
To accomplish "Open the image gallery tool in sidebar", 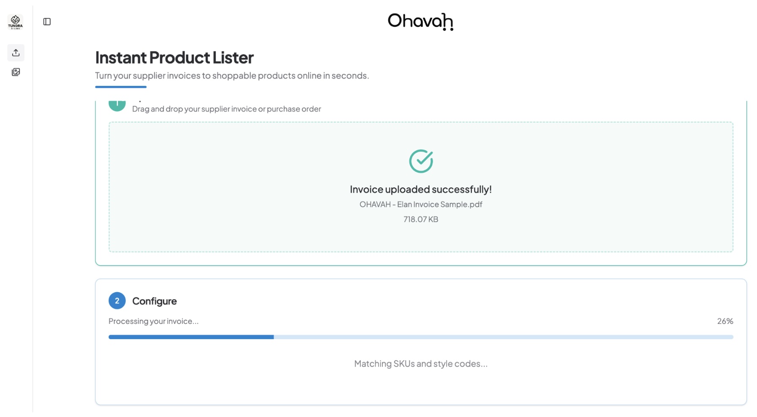I will coord(16,72).
